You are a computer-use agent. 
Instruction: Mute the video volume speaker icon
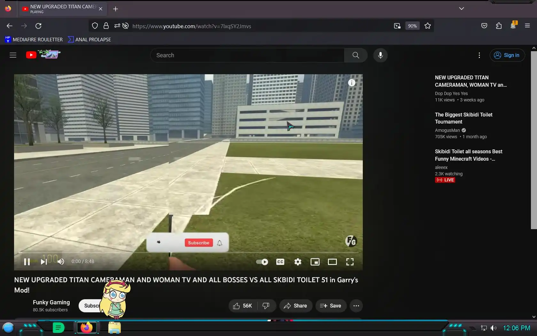click(x=61, y=262)
